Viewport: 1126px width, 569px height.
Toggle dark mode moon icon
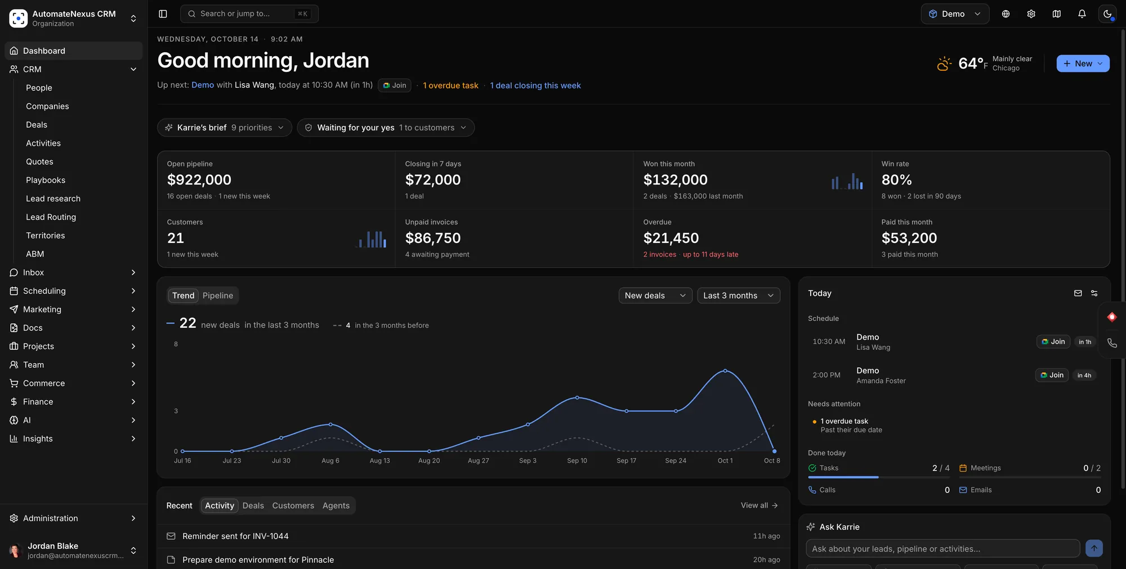point(1107,13)
